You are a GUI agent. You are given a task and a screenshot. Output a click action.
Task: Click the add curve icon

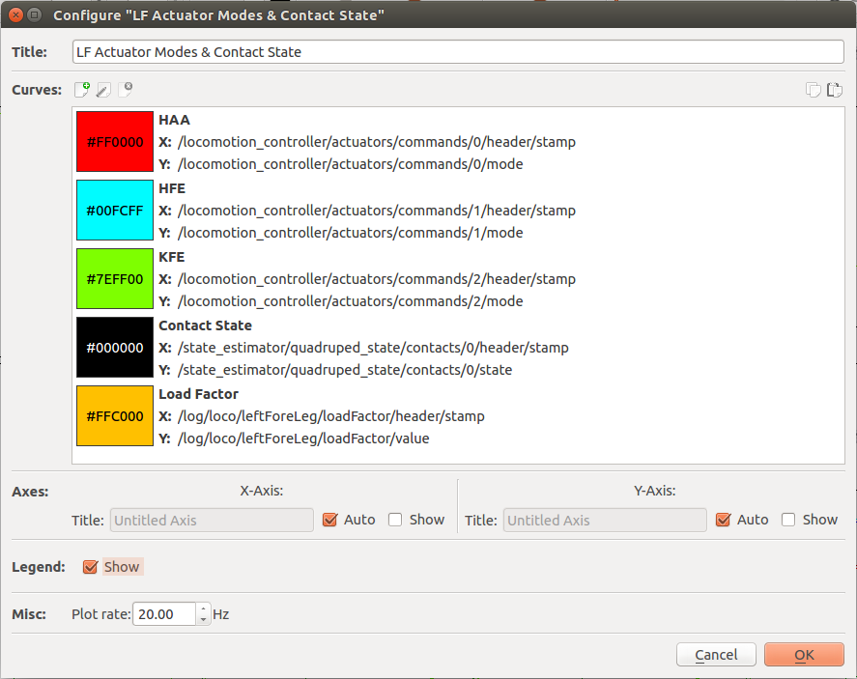coord(82,90)
